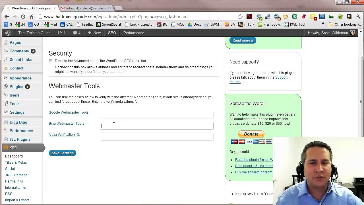Click the user avatar in admin bar
Screen dimensions: 364x205
(352, 33)
